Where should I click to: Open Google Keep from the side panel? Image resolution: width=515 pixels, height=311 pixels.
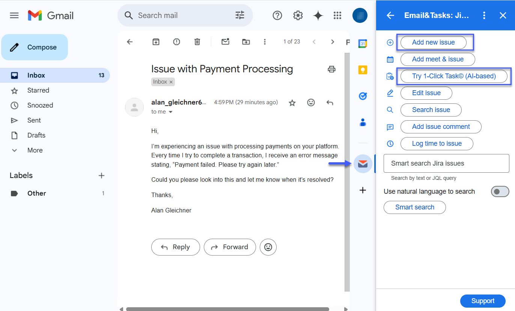[363, 70]
